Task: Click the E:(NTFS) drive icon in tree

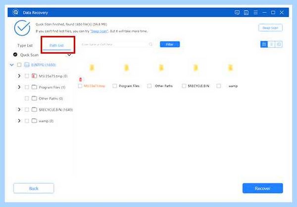Action: [x=27, y=65]
